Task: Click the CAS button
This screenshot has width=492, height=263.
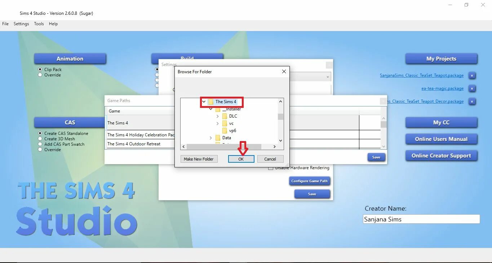Action: tap(70, 122)
